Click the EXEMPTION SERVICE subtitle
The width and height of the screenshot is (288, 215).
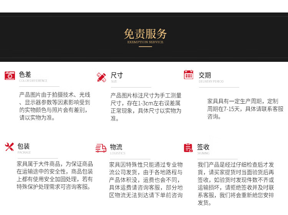[x=145, y=42]
